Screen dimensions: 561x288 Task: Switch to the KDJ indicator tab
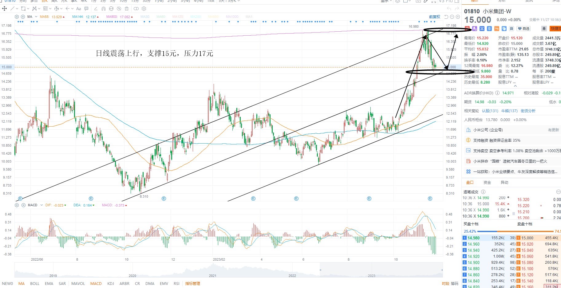(x=111, y=283)
